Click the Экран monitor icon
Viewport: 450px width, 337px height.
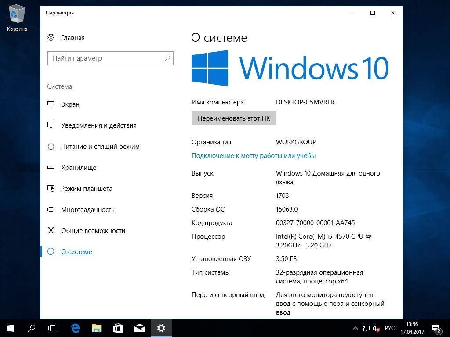[x=51, y=104]
